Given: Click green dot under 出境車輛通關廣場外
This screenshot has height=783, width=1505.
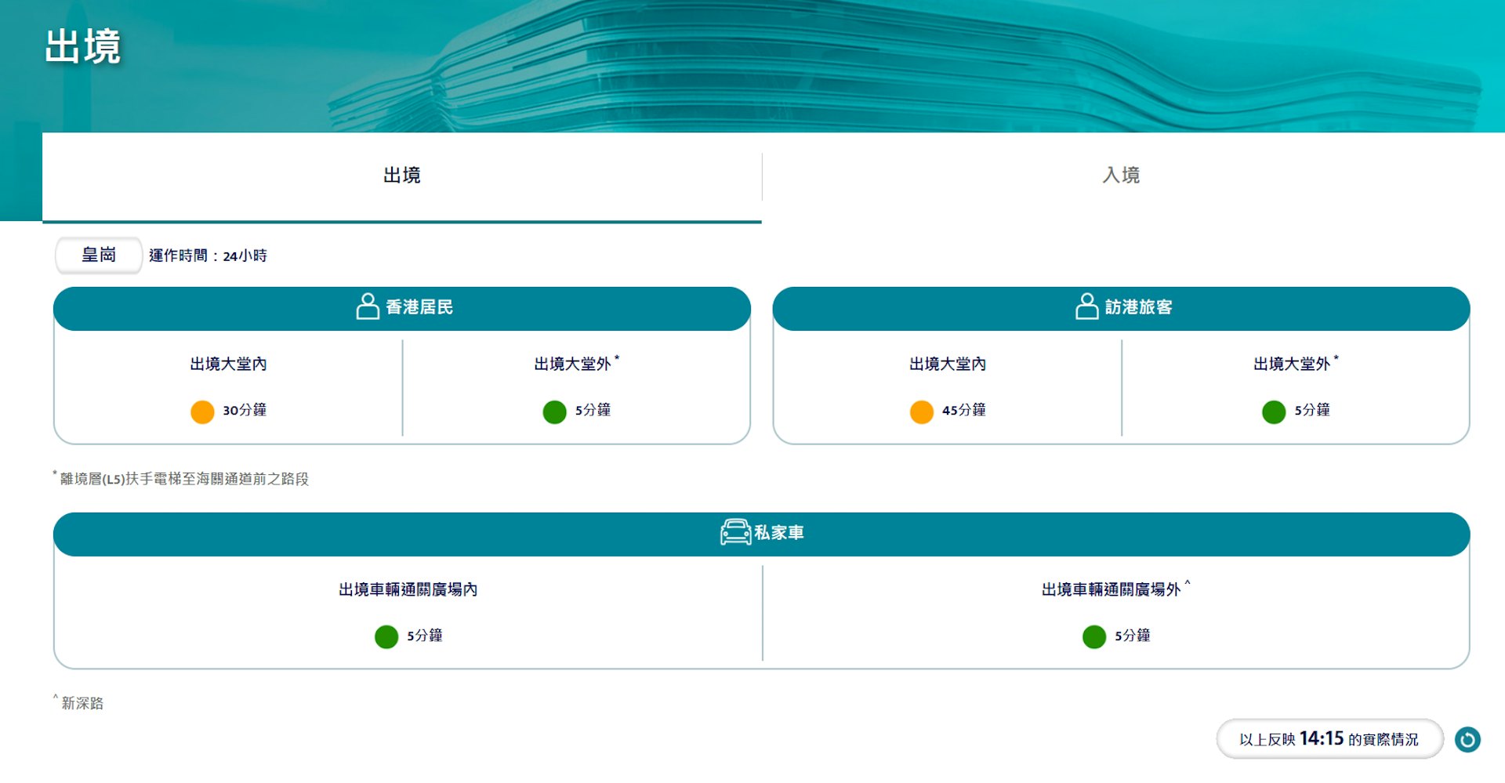Looking at the screenshot, I should coord(1094,636).
